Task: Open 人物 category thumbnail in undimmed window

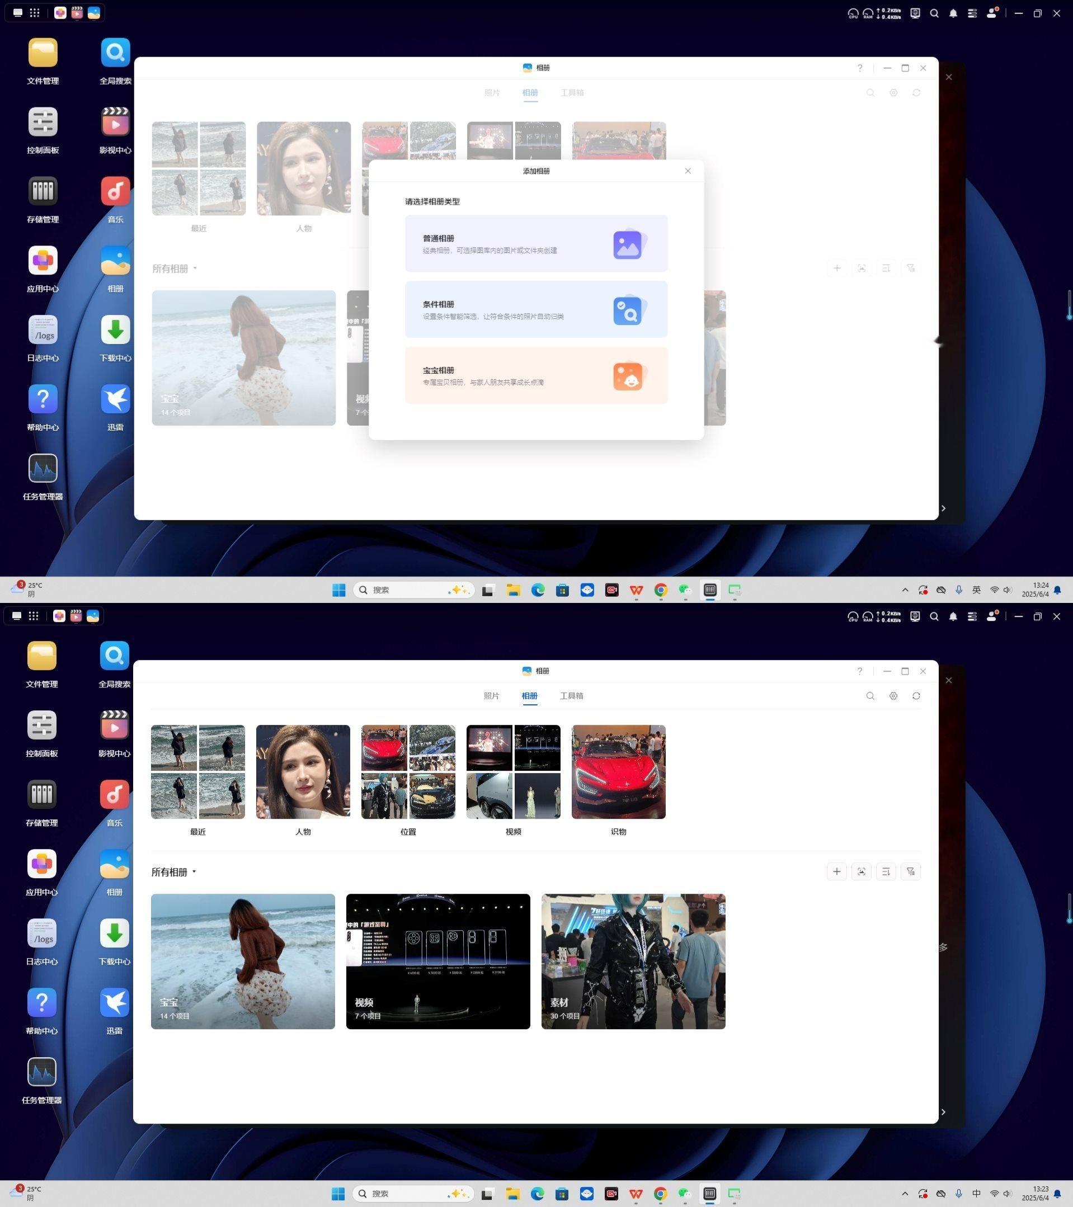Action: (303, 772)
